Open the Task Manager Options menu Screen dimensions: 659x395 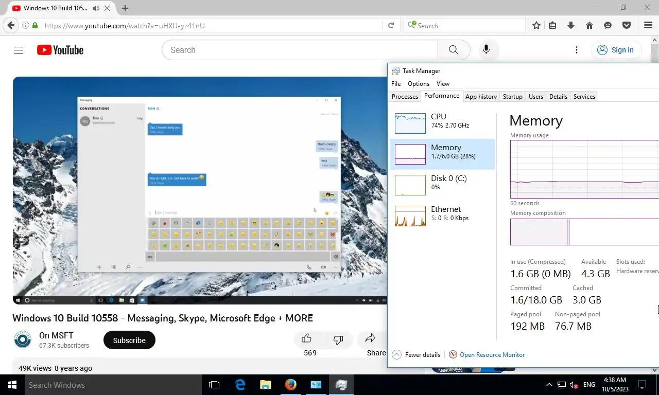click(419, 83)
